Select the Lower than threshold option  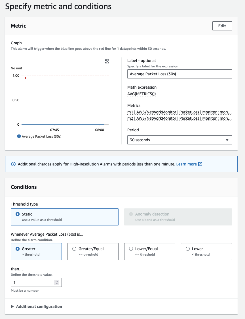[x=188, y=249]
